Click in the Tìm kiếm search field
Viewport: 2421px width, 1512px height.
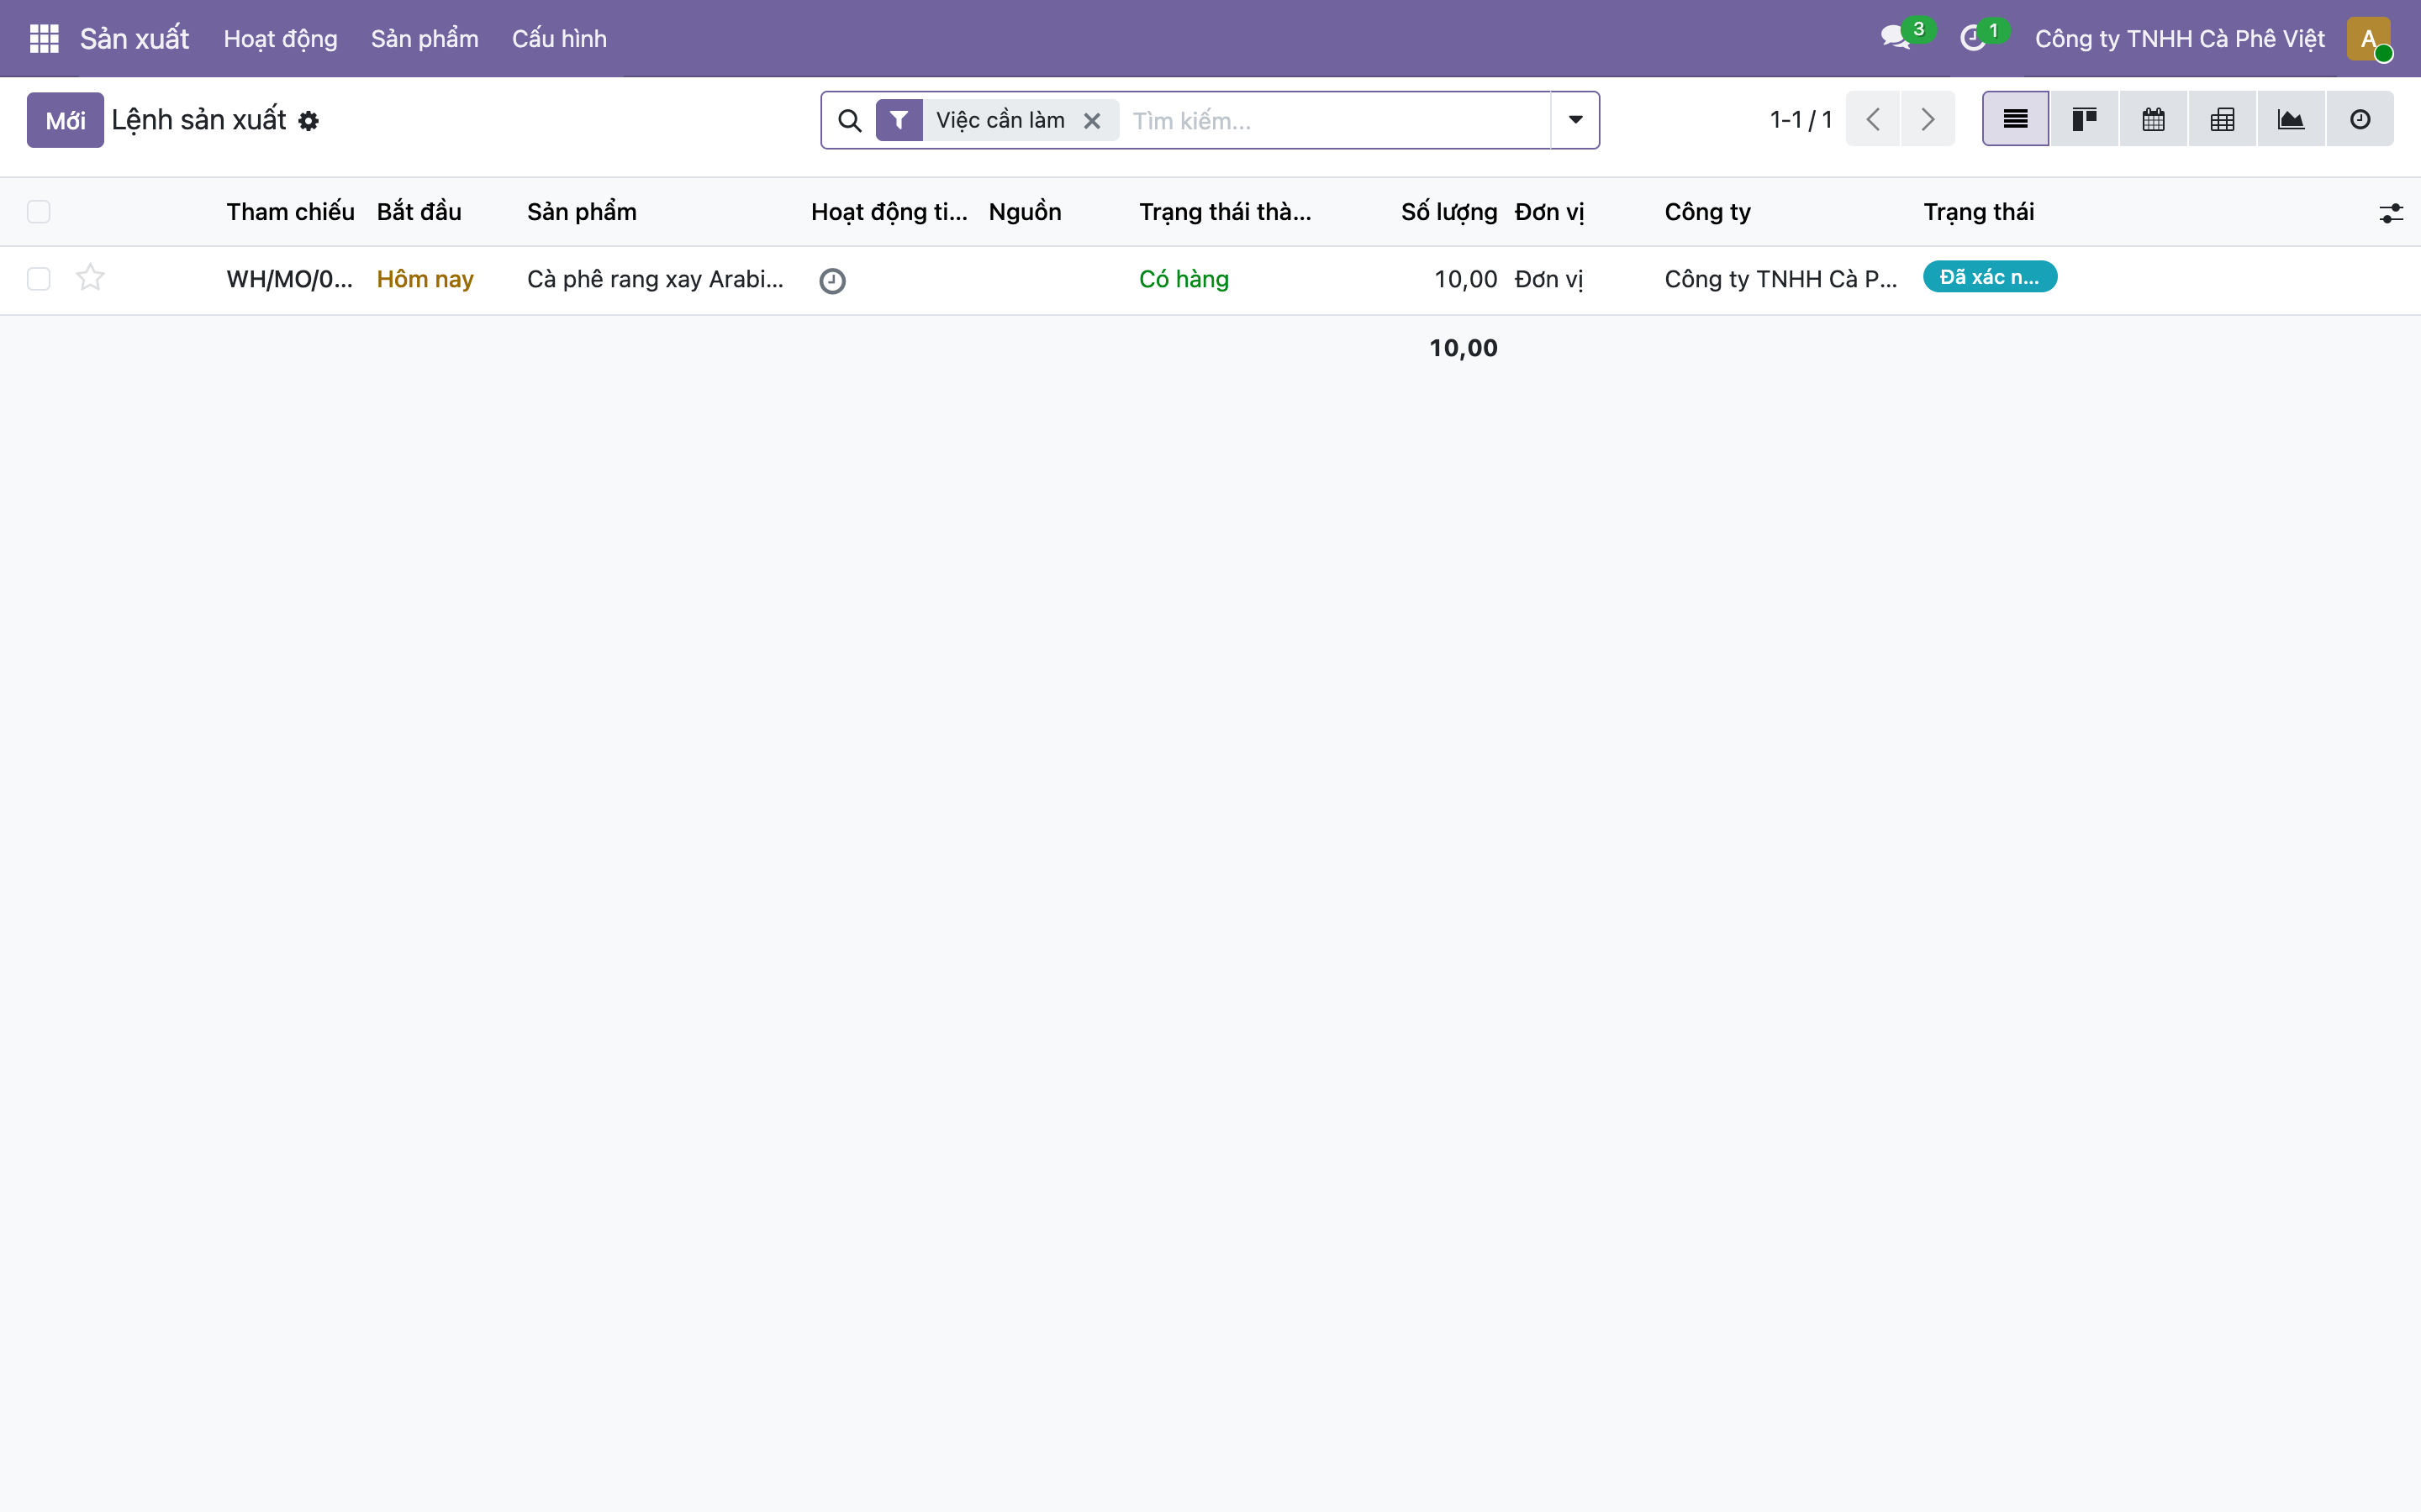(x=1338, y=121)
